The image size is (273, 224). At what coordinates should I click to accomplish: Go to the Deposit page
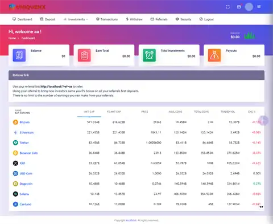point(48,19)
